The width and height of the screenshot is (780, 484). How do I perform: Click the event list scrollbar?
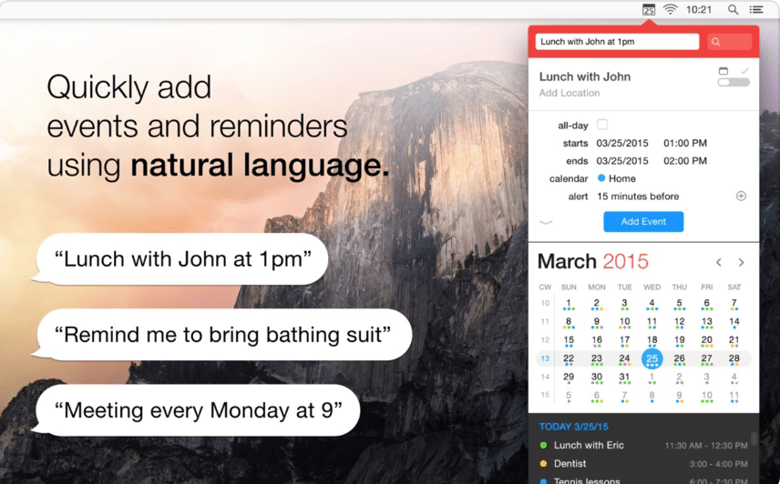click(x=754, y=439)
